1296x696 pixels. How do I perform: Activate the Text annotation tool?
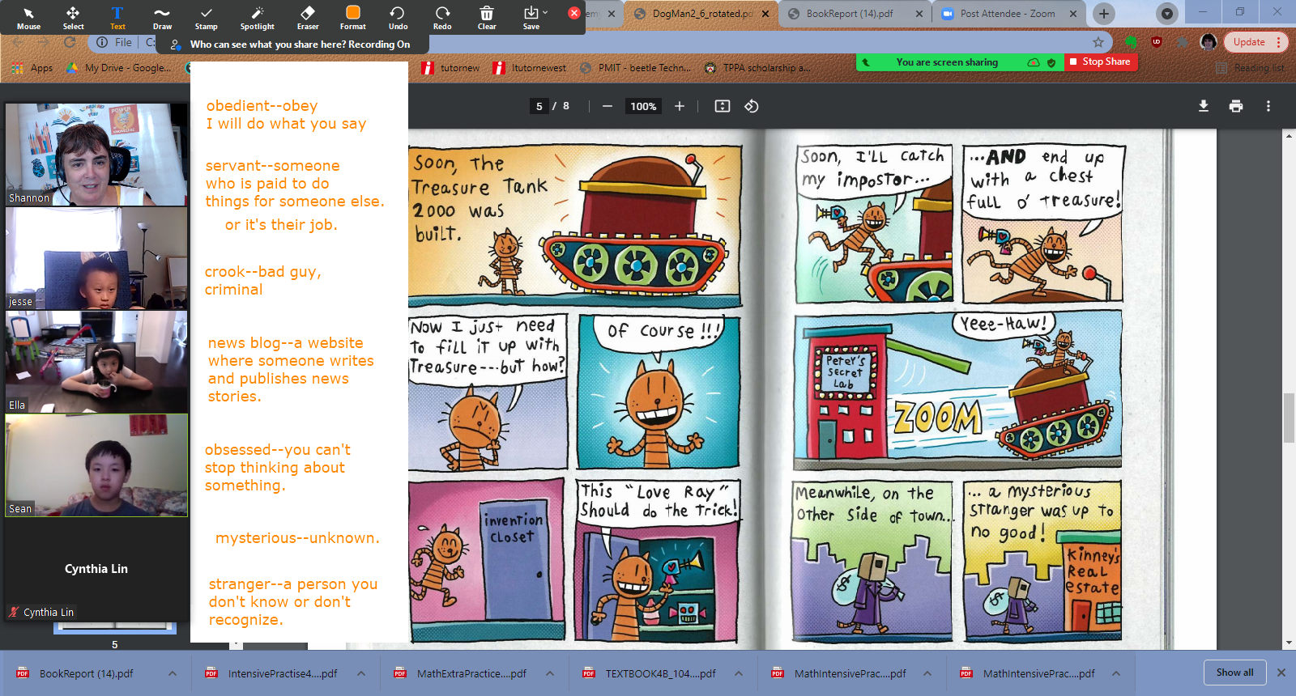coord(117,17)
